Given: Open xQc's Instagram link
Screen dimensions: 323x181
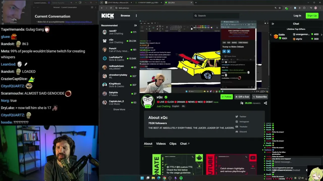Looking at the screenshot, I should click(242, 122).
